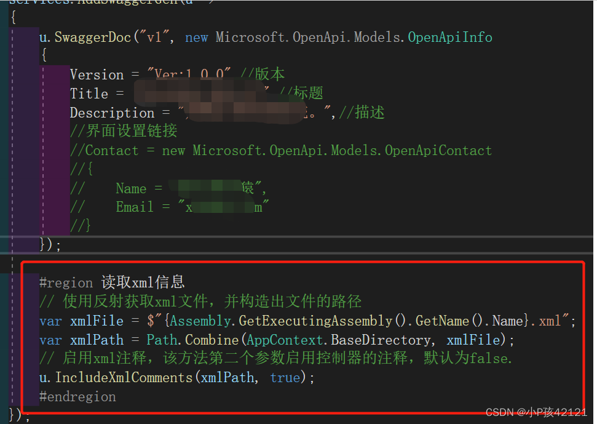Select the xmlFile variable declaration
The image size is (597, 424).
[96, 320]
